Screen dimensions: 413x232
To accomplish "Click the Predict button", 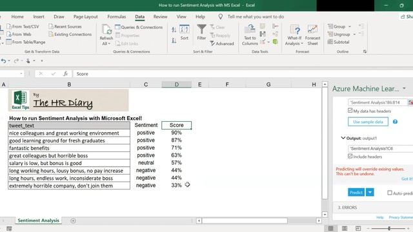I will [356, 192].
